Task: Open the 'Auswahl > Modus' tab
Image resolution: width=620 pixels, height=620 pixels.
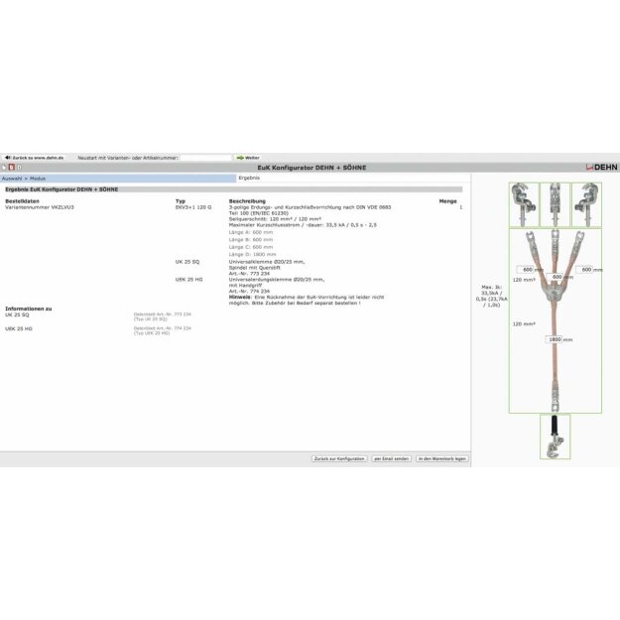Action: pyautogui.click(x=118, y=179)
